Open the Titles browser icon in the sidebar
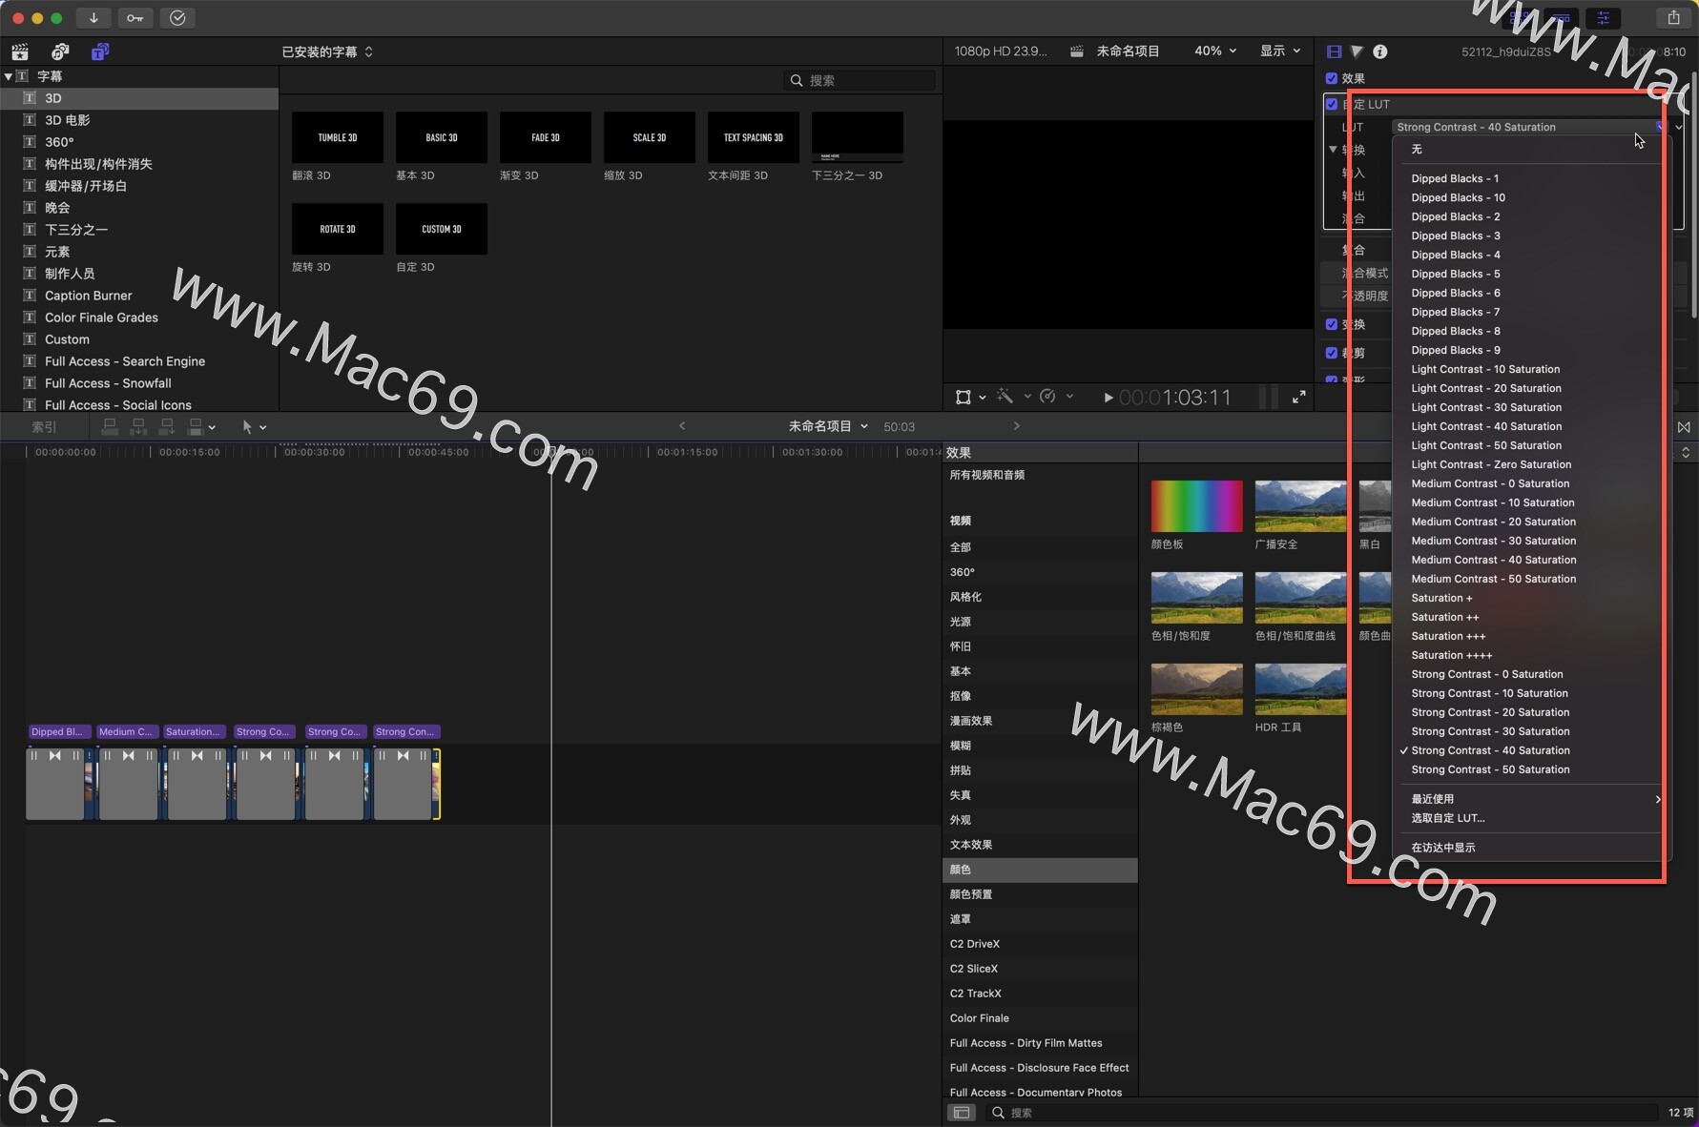The height and width of the screenshot is (1127, 1699). pyautogui.click(x=100, y=51)
